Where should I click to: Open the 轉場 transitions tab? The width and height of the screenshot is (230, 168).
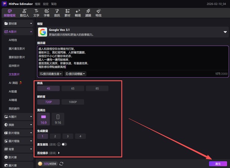(78, 13)
